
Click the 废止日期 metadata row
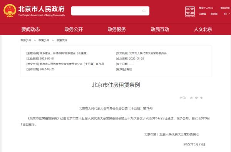(125, 64)
